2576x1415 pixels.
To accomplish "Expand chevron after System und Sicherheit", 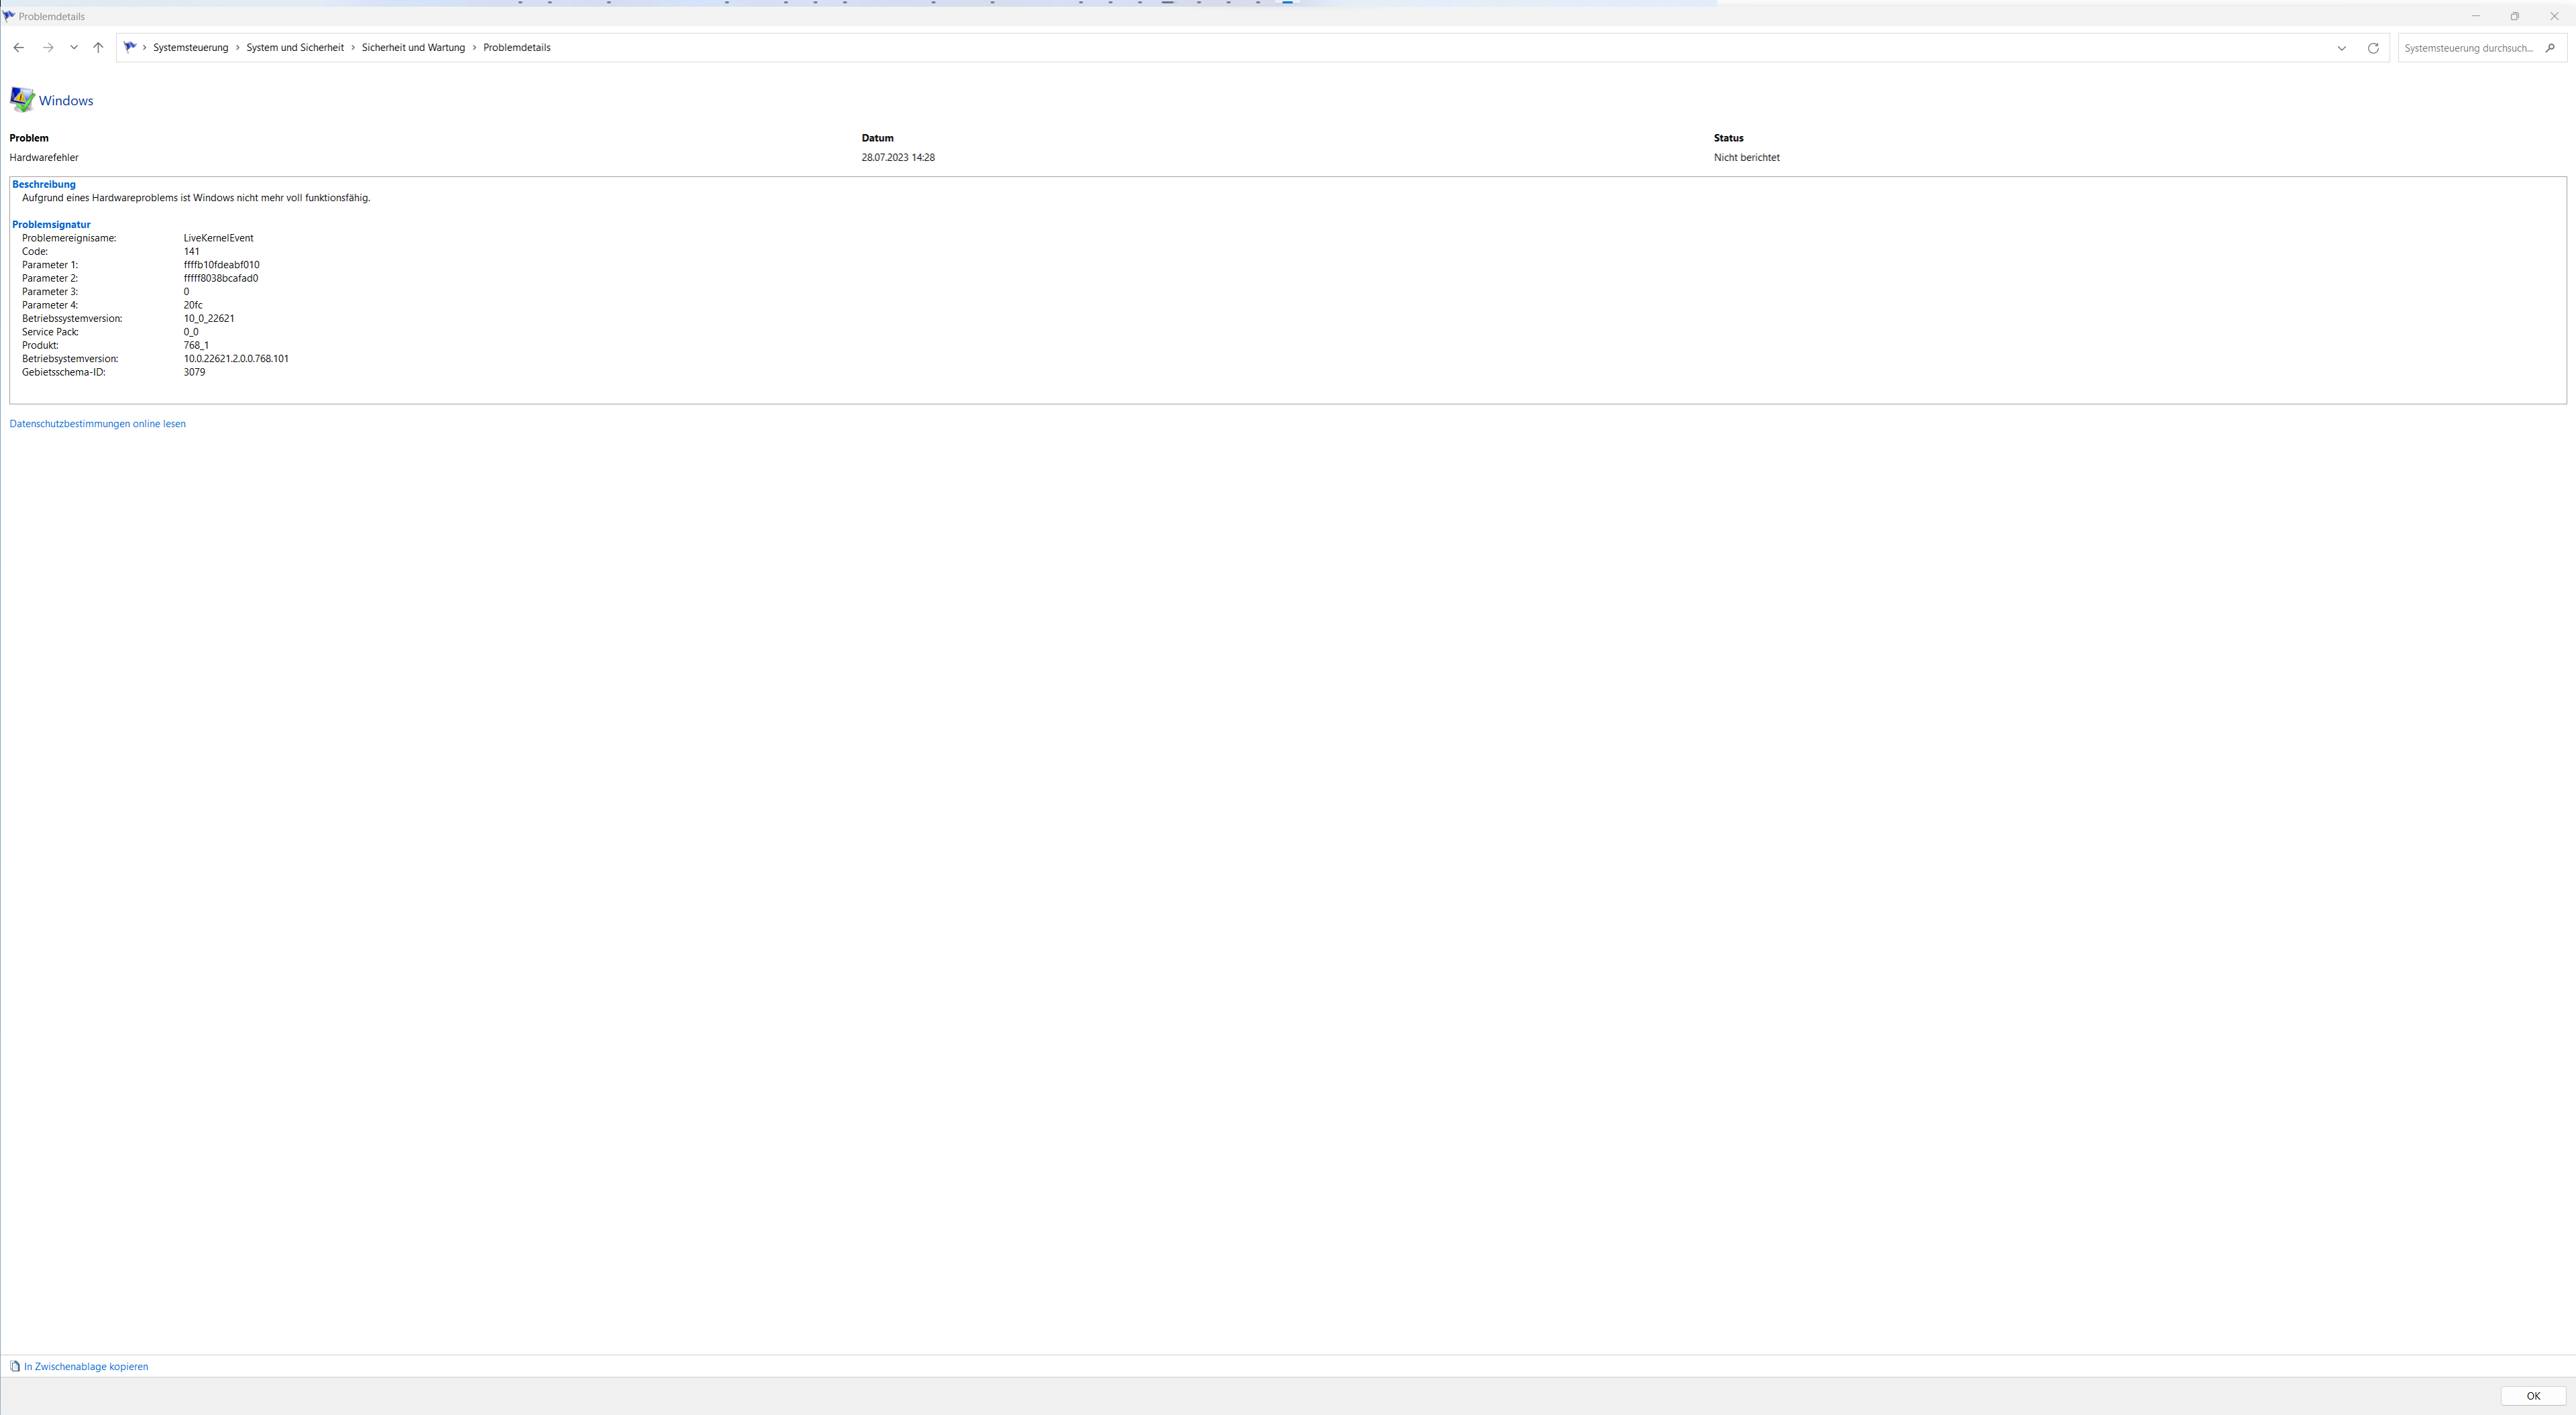I will click(353, 48).
